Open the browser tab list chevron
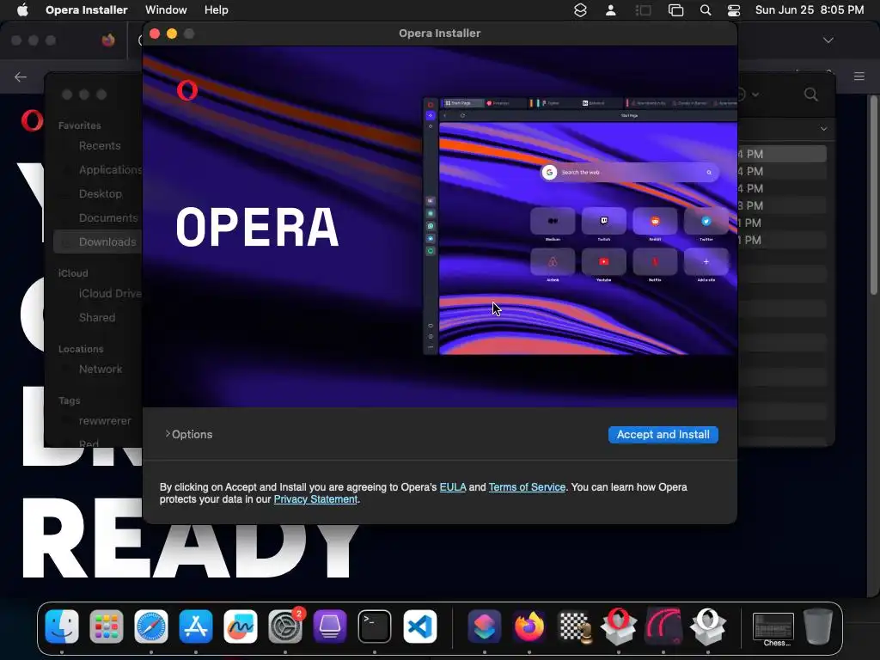The height and width of the screenshot is (660, 880). click(828, 40)
